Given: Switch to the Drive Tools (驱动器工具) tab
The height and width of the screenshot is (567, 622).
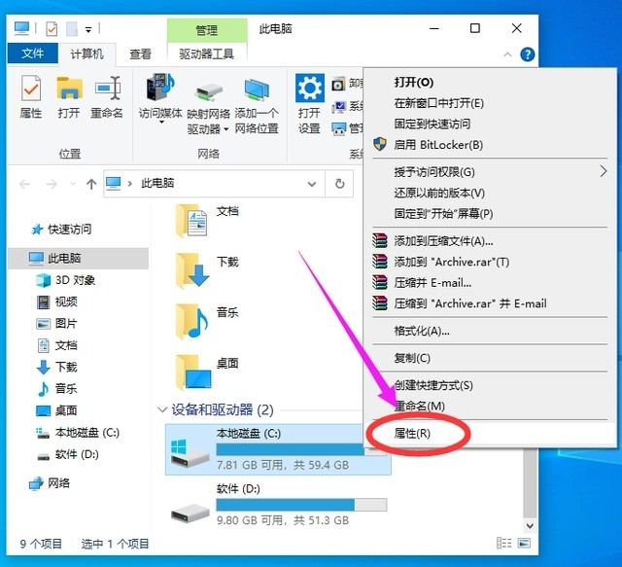Looking at the screenshot, I should tap(207, 54).
